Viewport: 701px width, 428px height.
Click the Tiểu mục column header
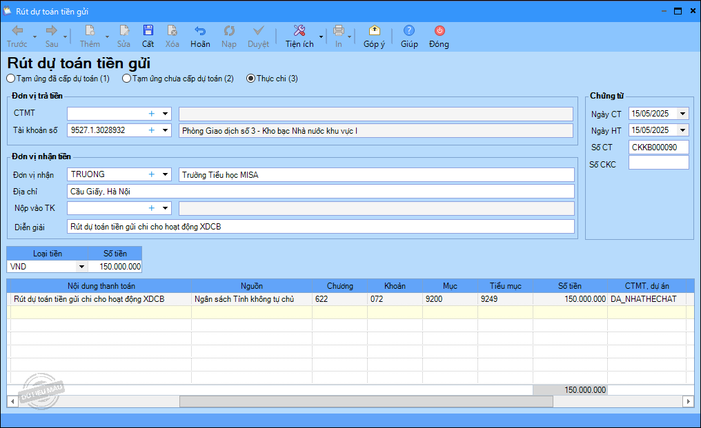pyautogui.click(x=505, y=286)
